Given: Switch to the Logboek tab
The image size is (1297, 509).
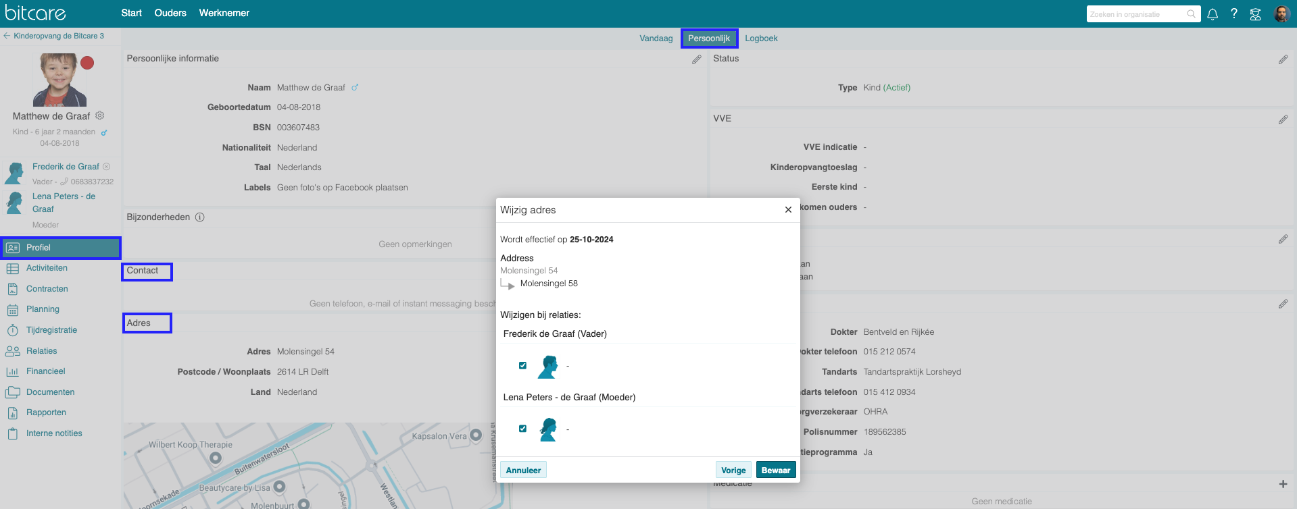Looking at the screenshot, I should coord(761,38).
